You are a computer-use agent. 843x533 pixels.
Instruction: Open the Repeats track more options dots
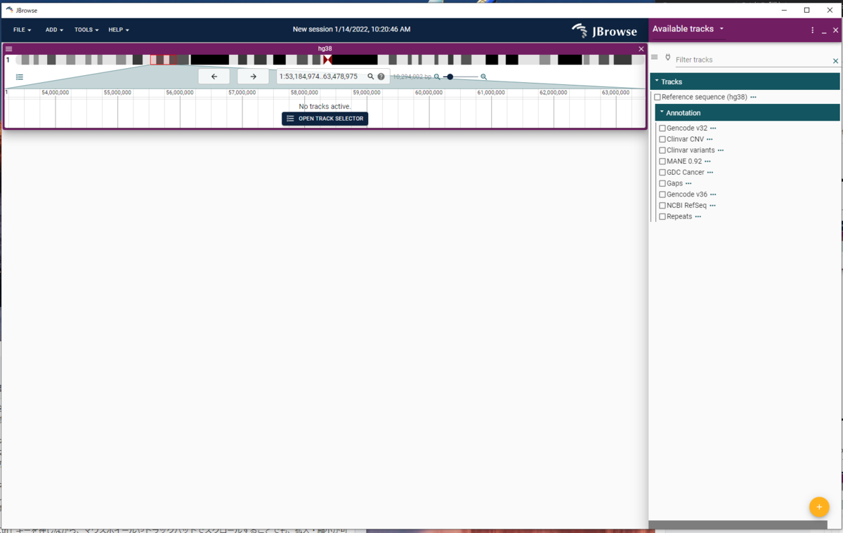point(698,216)
